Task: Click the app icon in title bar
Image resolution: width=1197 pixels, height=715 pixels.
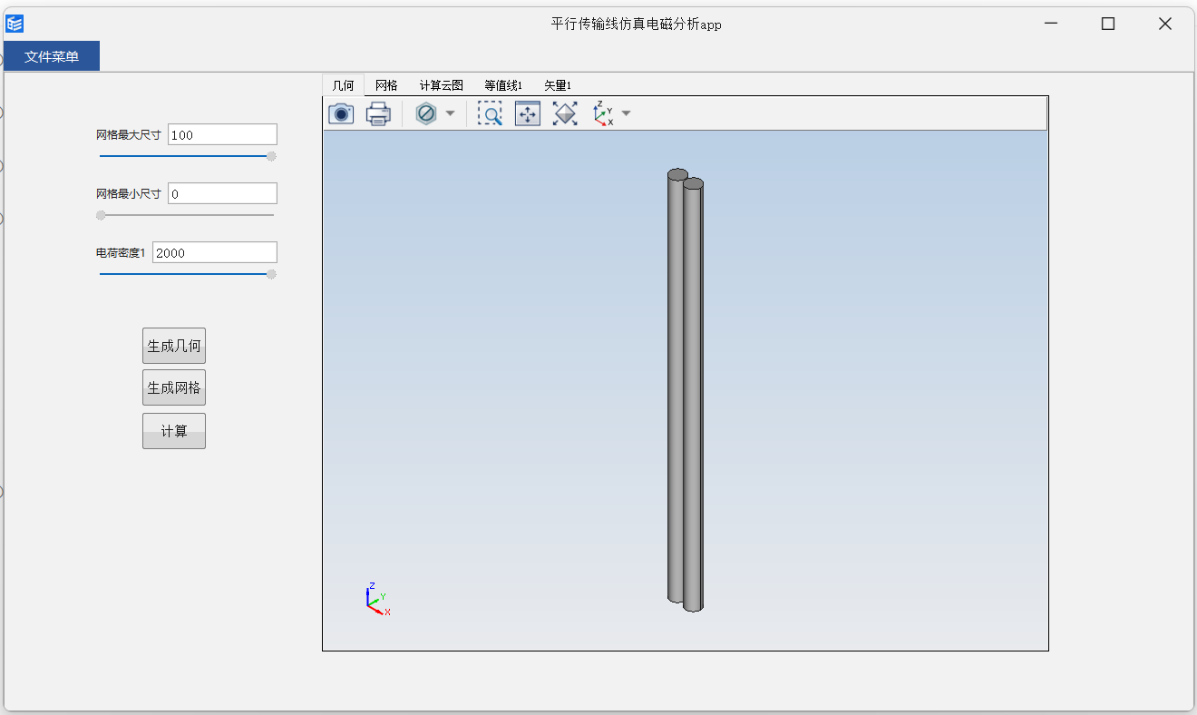Action: (15, 24)
